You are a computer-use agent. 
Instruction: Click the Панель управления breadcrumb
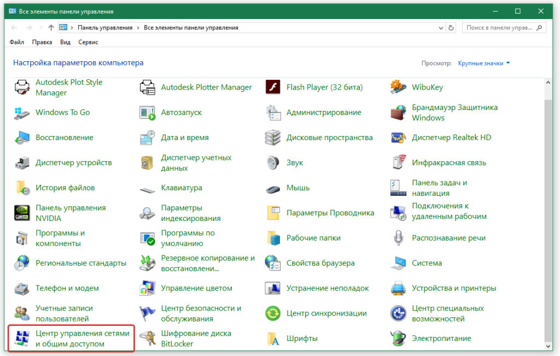[105, 28]
